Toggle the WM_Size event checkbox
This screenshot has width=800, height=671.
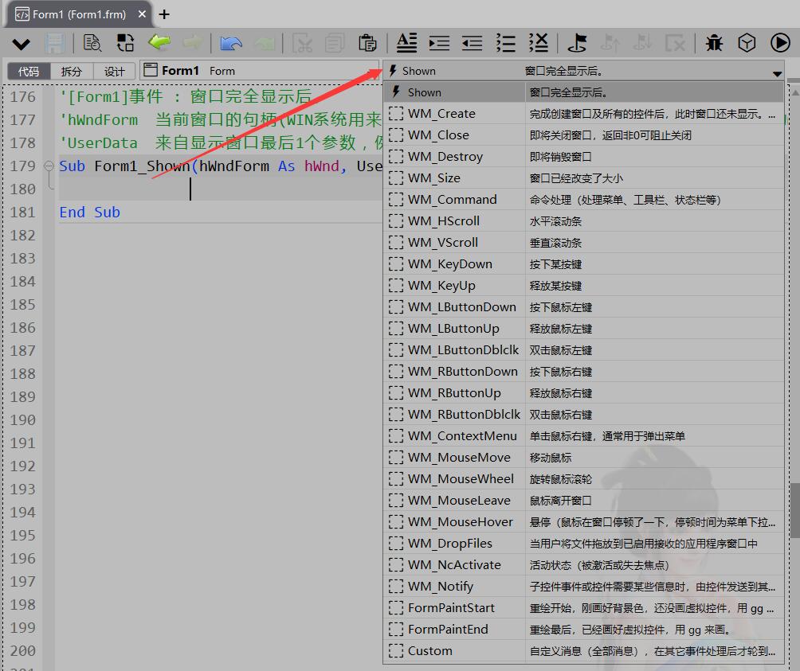point(396,178)
